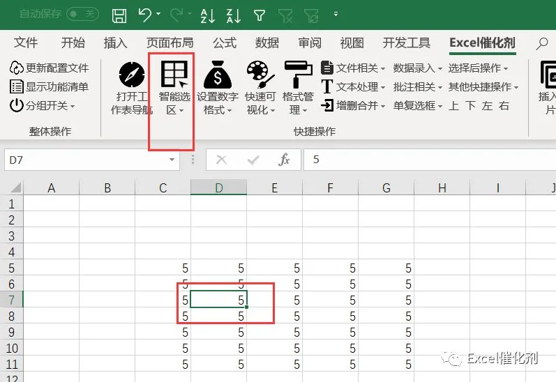
Task: Expand the Name Box dropdown arrow
Action: click(x=172, y=160)
